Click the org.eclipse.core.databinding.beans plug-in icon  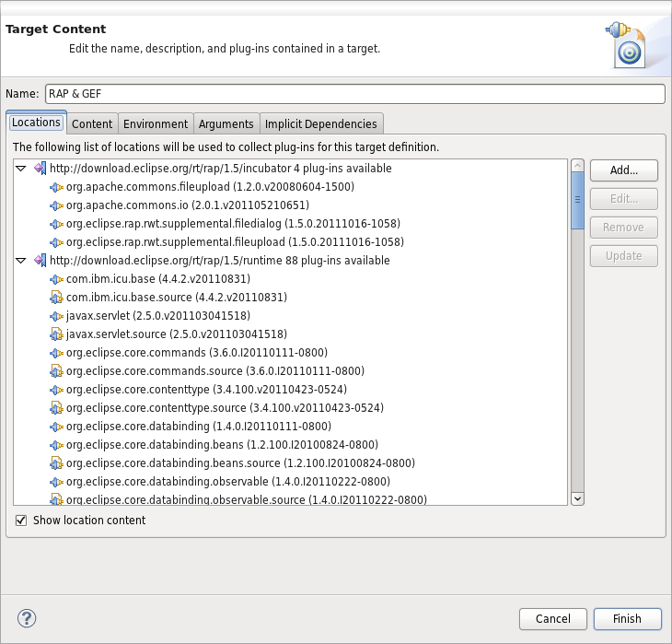point(56,445)
